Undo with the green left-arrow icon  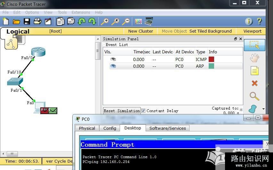[82, 21]
